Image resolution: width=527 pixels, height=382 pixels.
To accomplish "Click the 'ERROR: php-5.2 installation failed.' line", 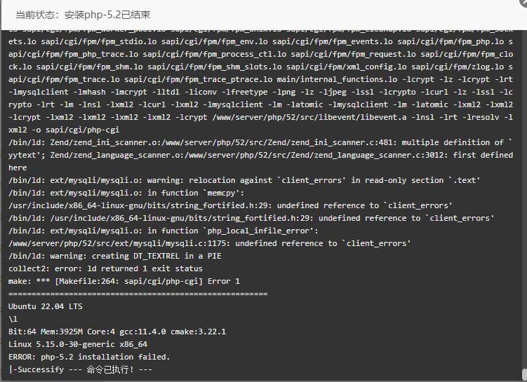I will pyautogui.click(x=89, y=357).
